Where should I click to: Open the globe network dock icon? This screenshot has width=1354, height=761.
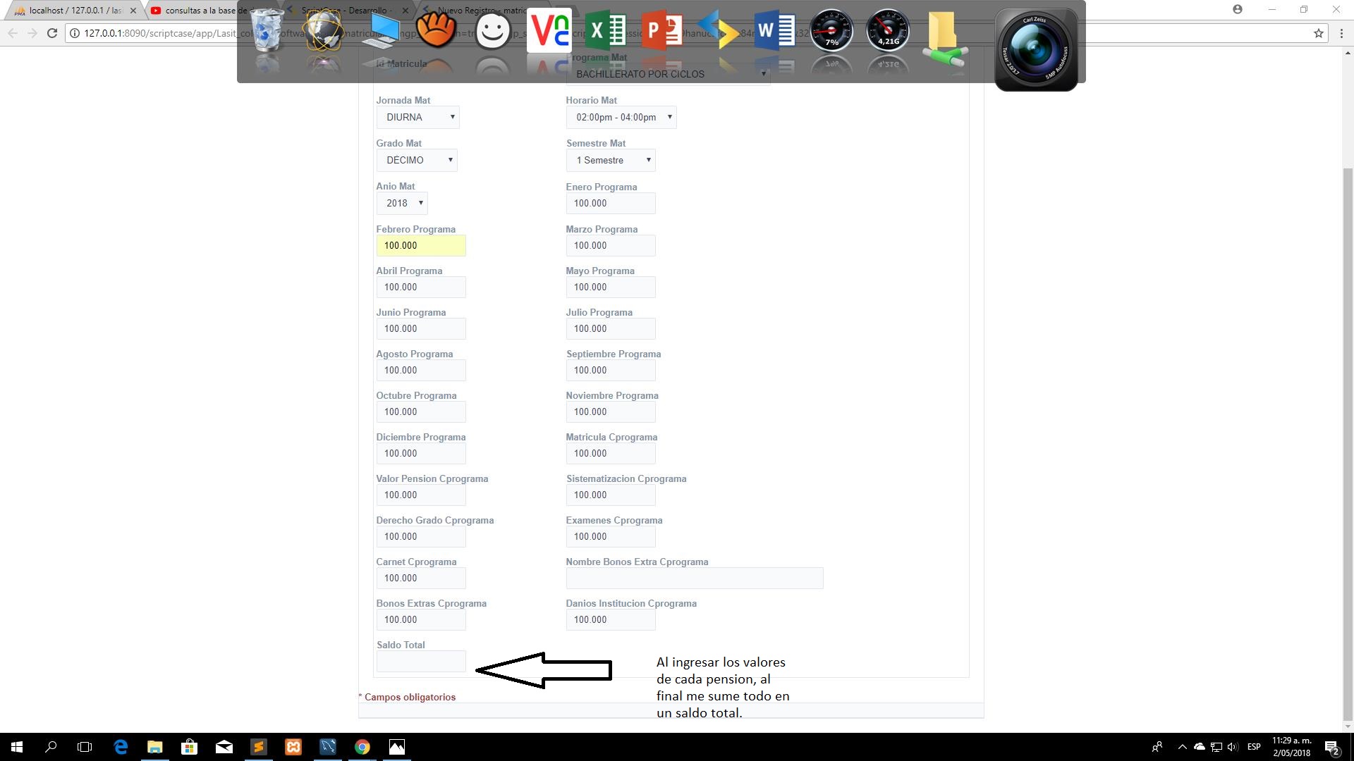coord(324,31)
